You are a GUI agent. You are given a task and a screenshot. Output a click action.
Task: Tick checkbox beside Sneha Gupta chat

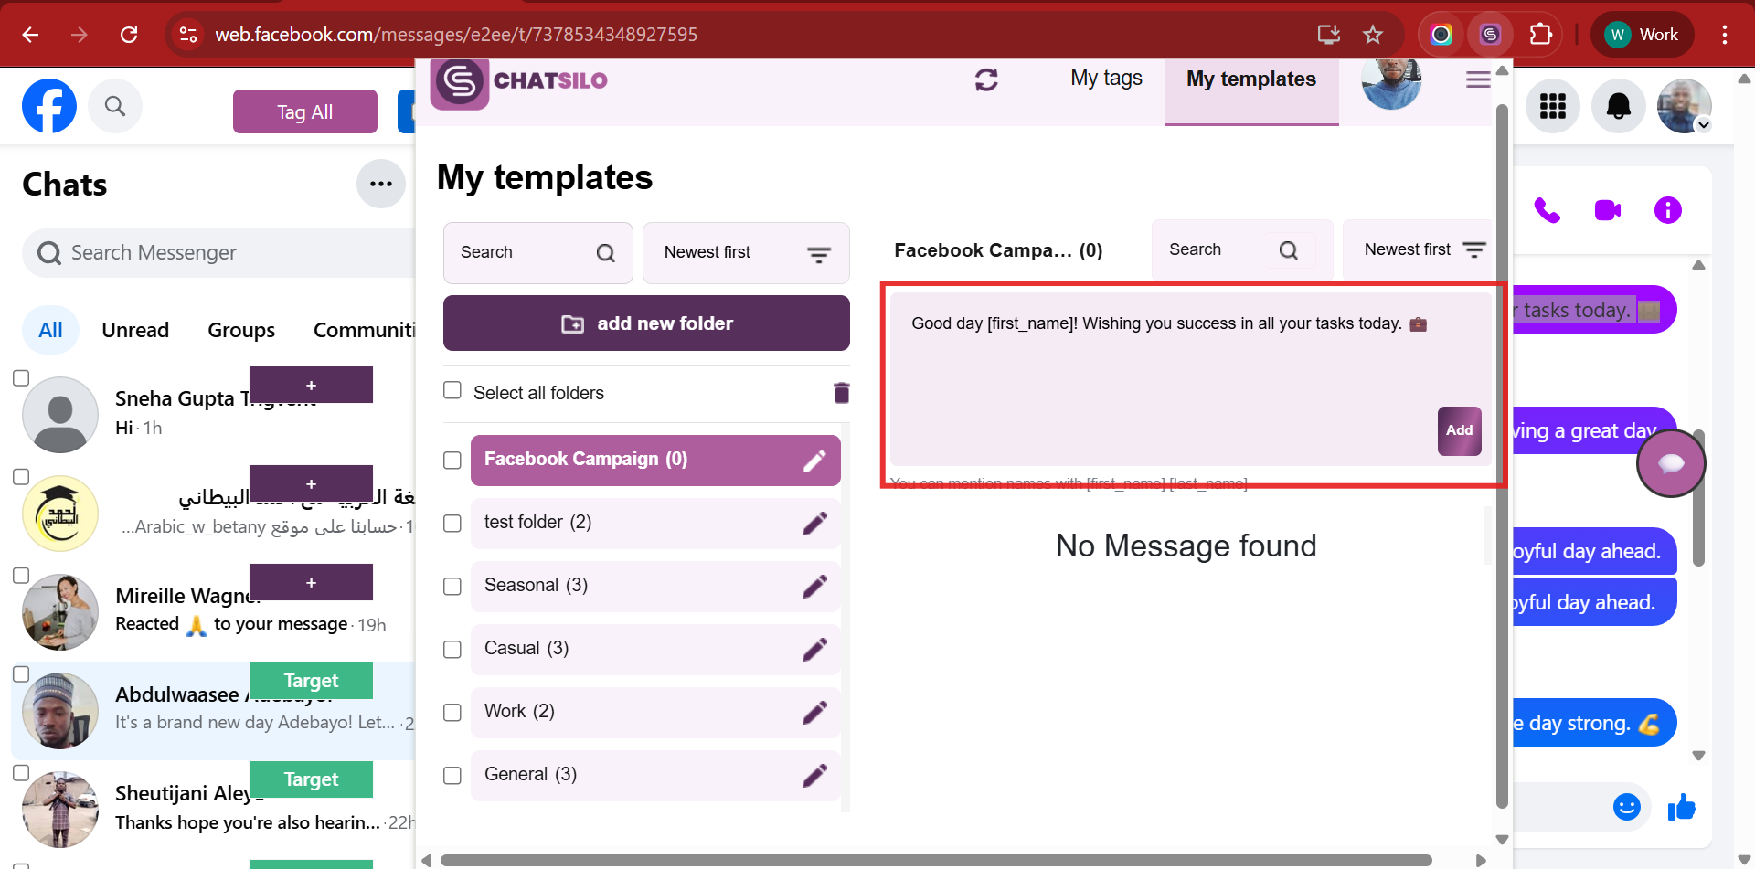pyautogui.click(x=21, y=378)
